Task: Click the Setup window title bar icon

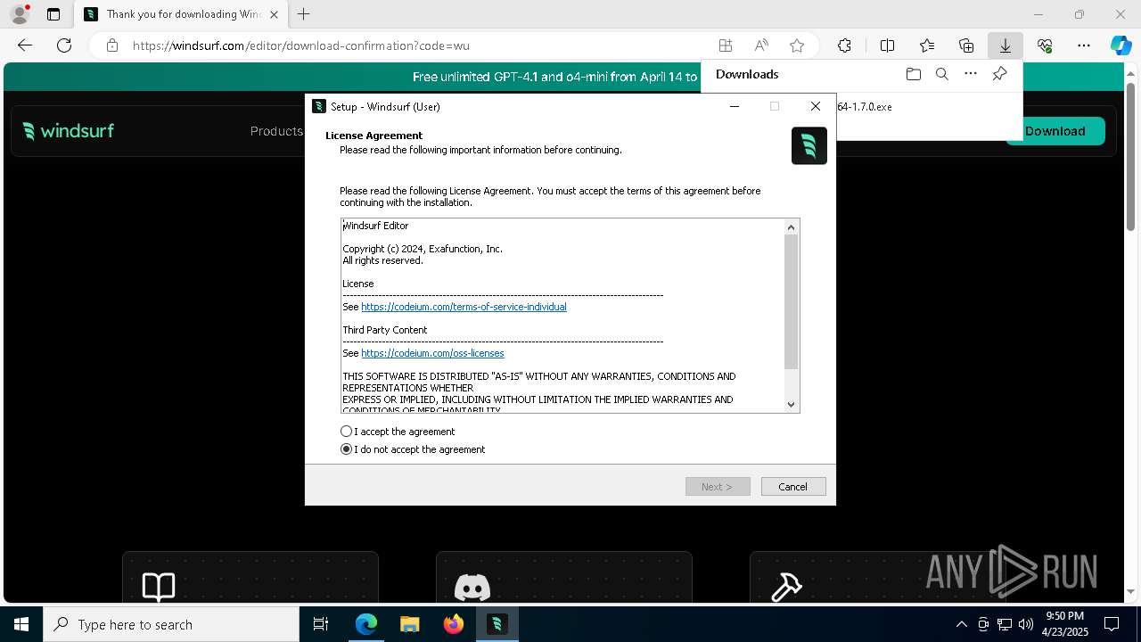Action: click(x=319, y=106)
